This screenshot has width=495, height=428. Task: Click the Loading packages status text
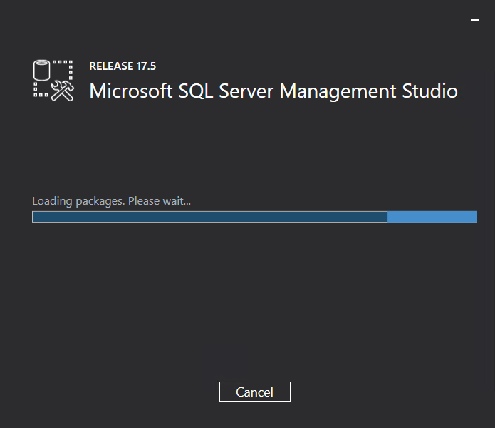[111, 201]
